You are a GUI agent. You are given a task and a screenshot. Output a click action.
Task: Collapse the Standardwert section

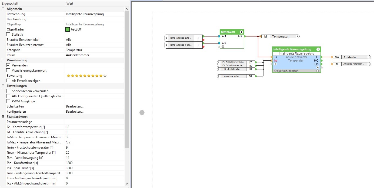[x=3, y=117]
